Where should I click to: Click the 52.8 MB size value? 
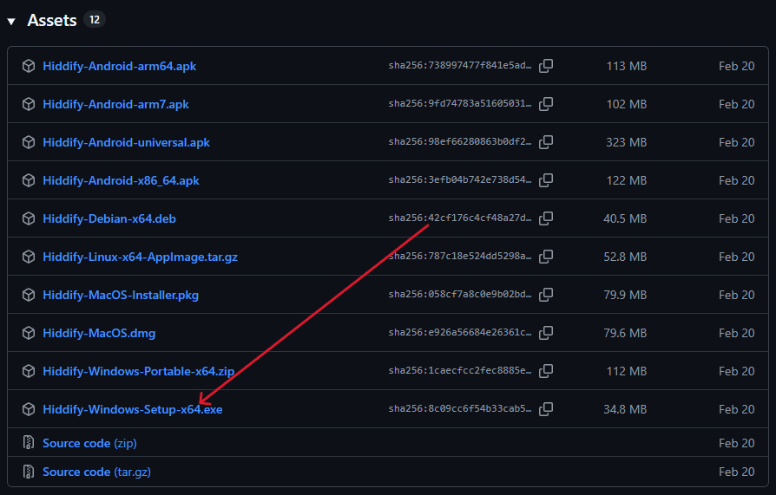click(x=625, y=256)
